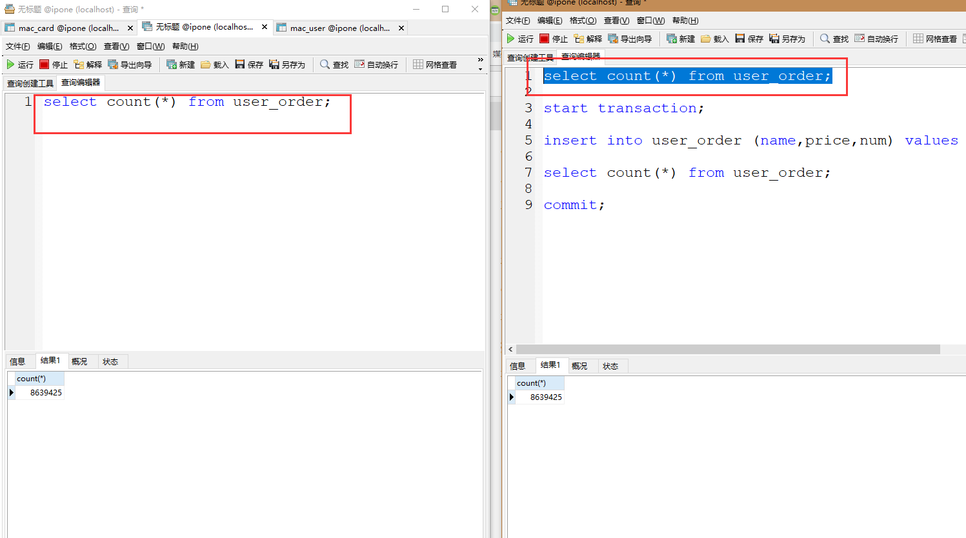This screenshot has width=966, height=538.
Task: Click Find (查找) in left window toolbar
Action: (x=334, y=65)
